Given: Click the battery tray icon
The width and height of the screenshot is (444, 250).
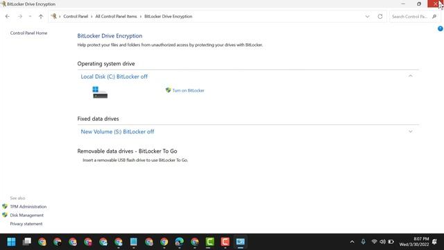Looking at the screenshot, I should [391, 242].
